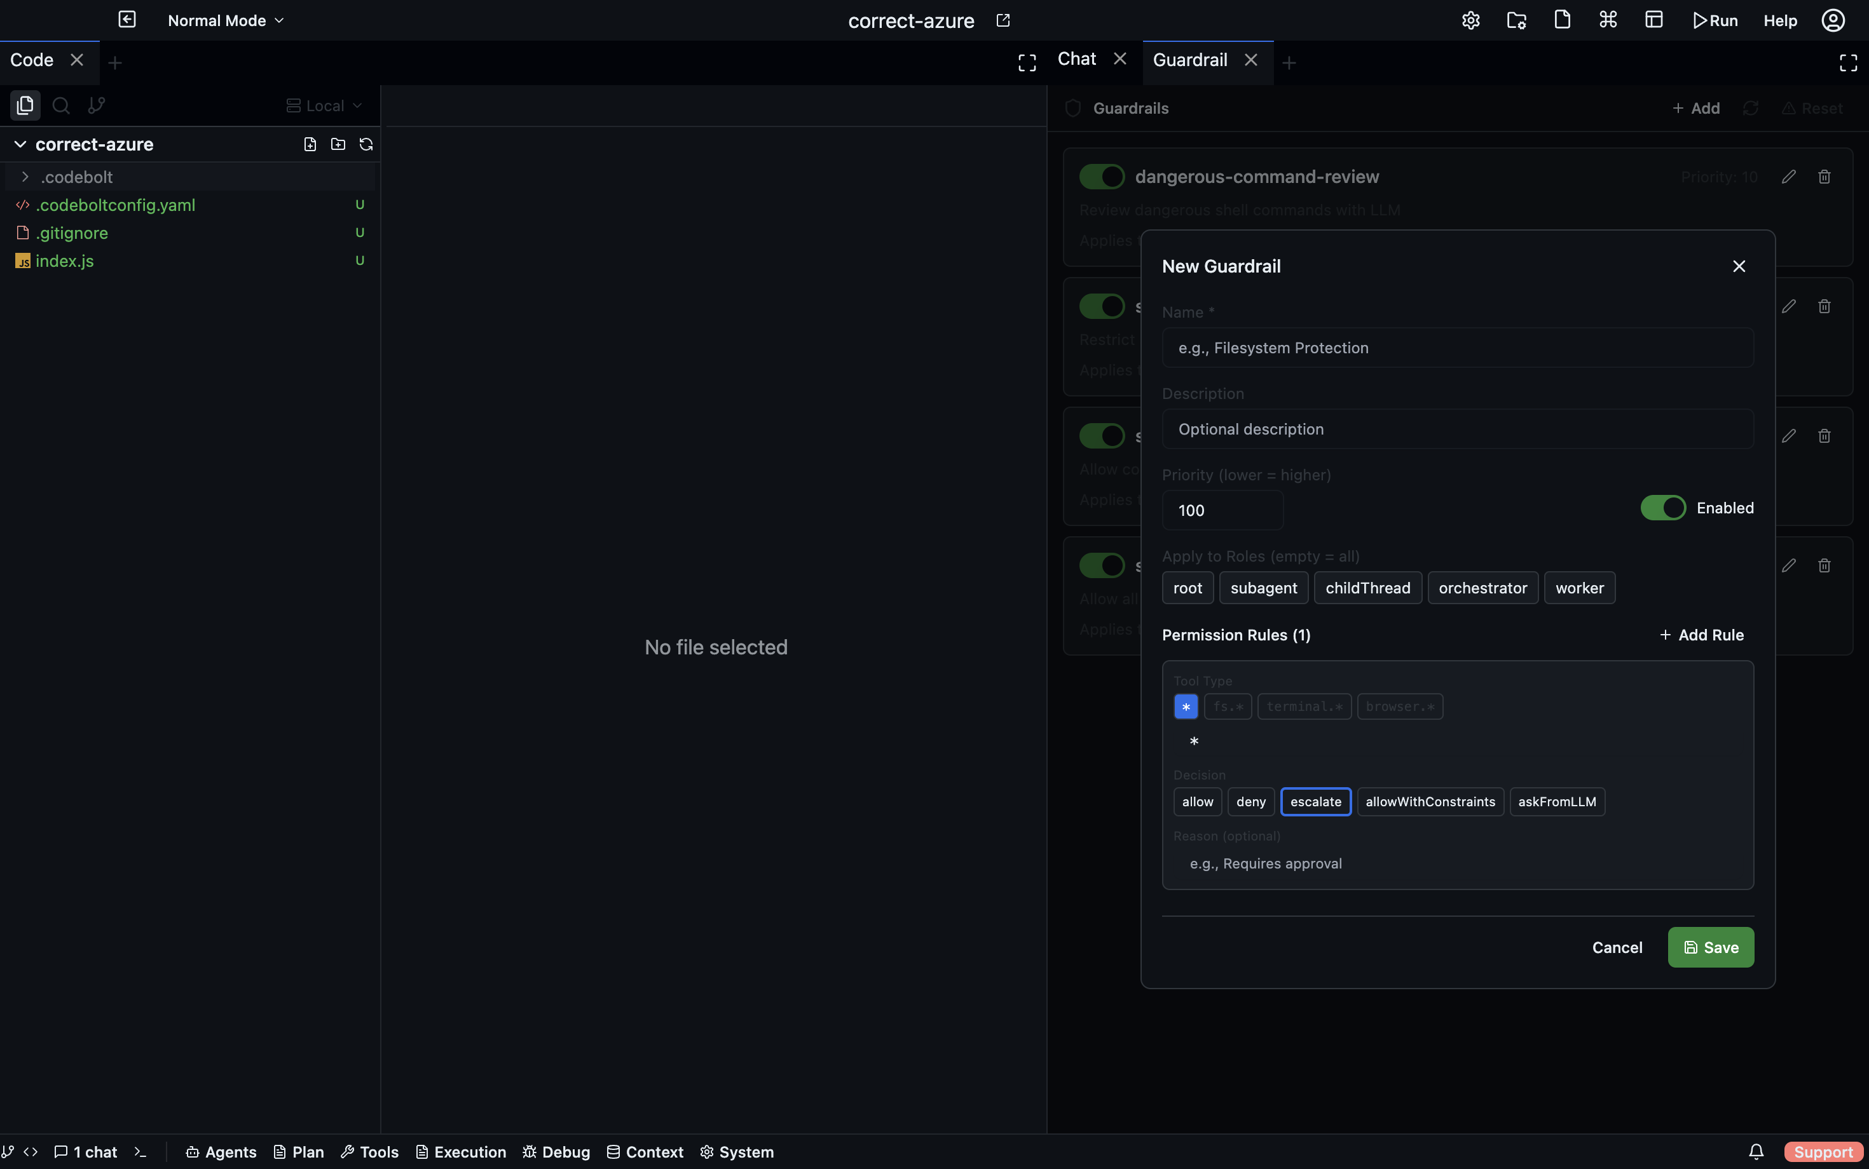Click the Save button

(x=1711, y=947)
